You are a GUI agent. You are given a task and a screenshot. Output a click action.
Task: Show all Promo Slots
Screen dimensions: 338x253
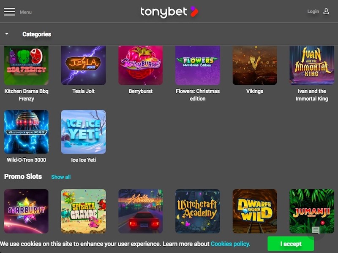[x=61, y=177]
